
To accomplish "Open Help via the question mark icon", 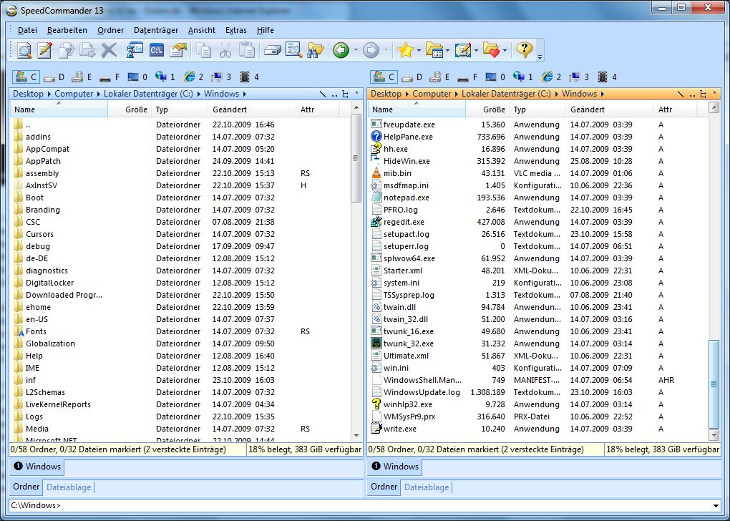I will pos(525,50).
